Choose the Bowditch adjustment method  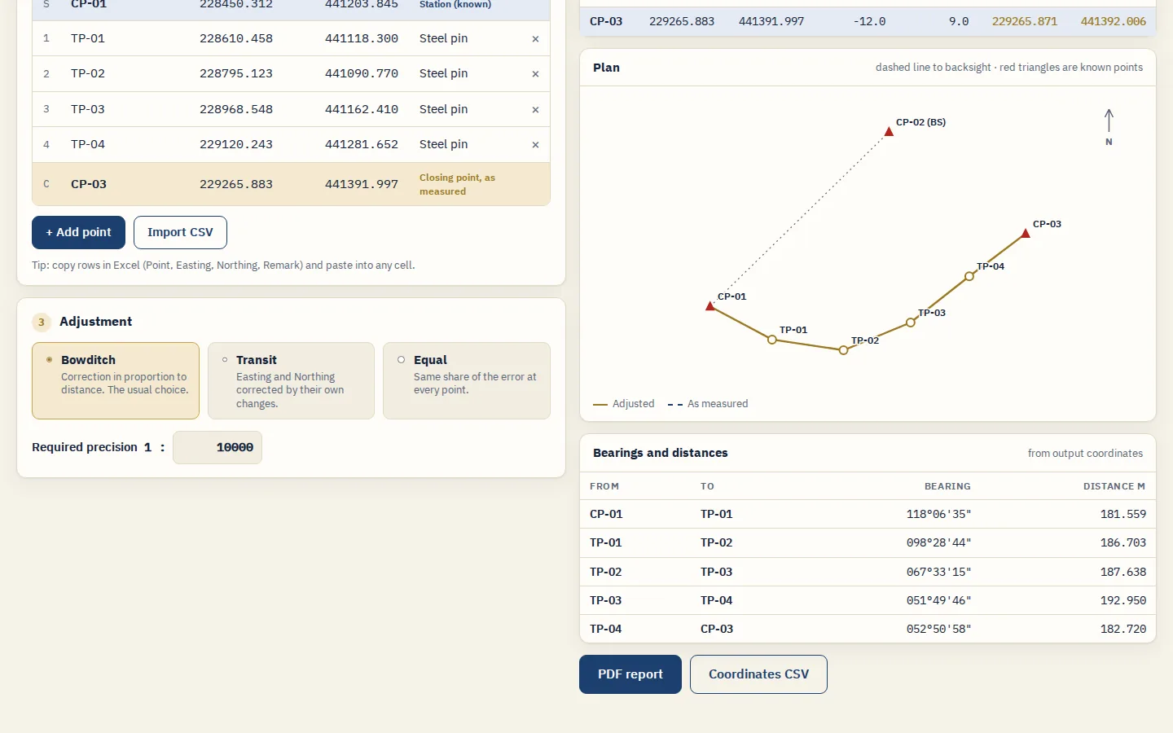tap(116, 380)
